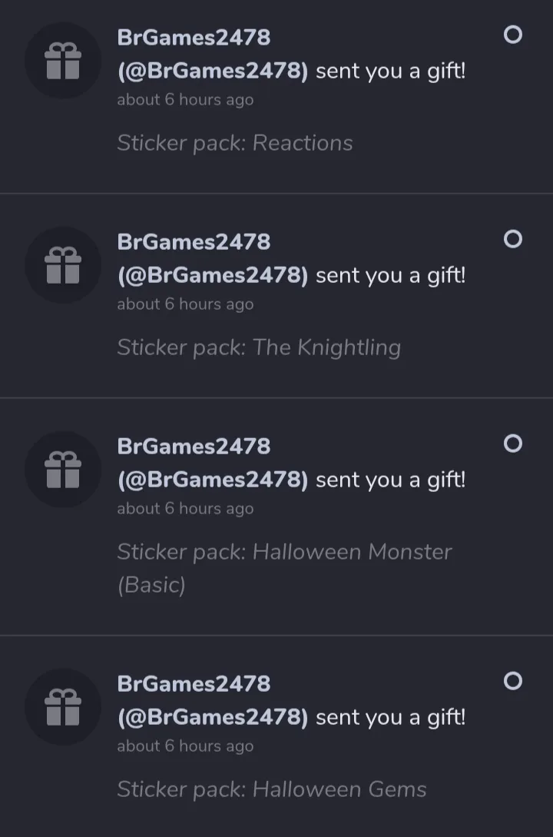Click @BrGames2478 handle in the Reactions notification
The width and height of the screenshot is (553, 837).
[x=213, y=71]
